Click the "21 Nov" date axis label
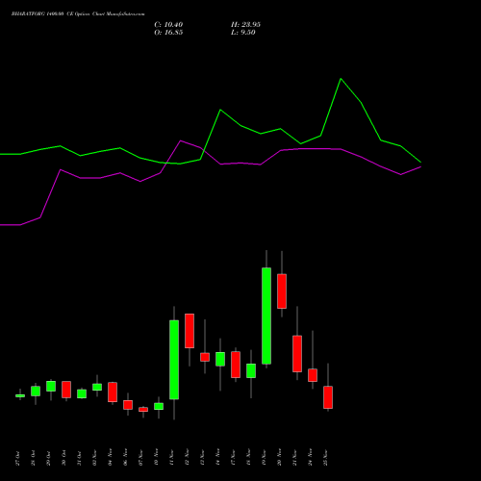The height and width of the screenshot is (481, 481). tap(294, 458)
